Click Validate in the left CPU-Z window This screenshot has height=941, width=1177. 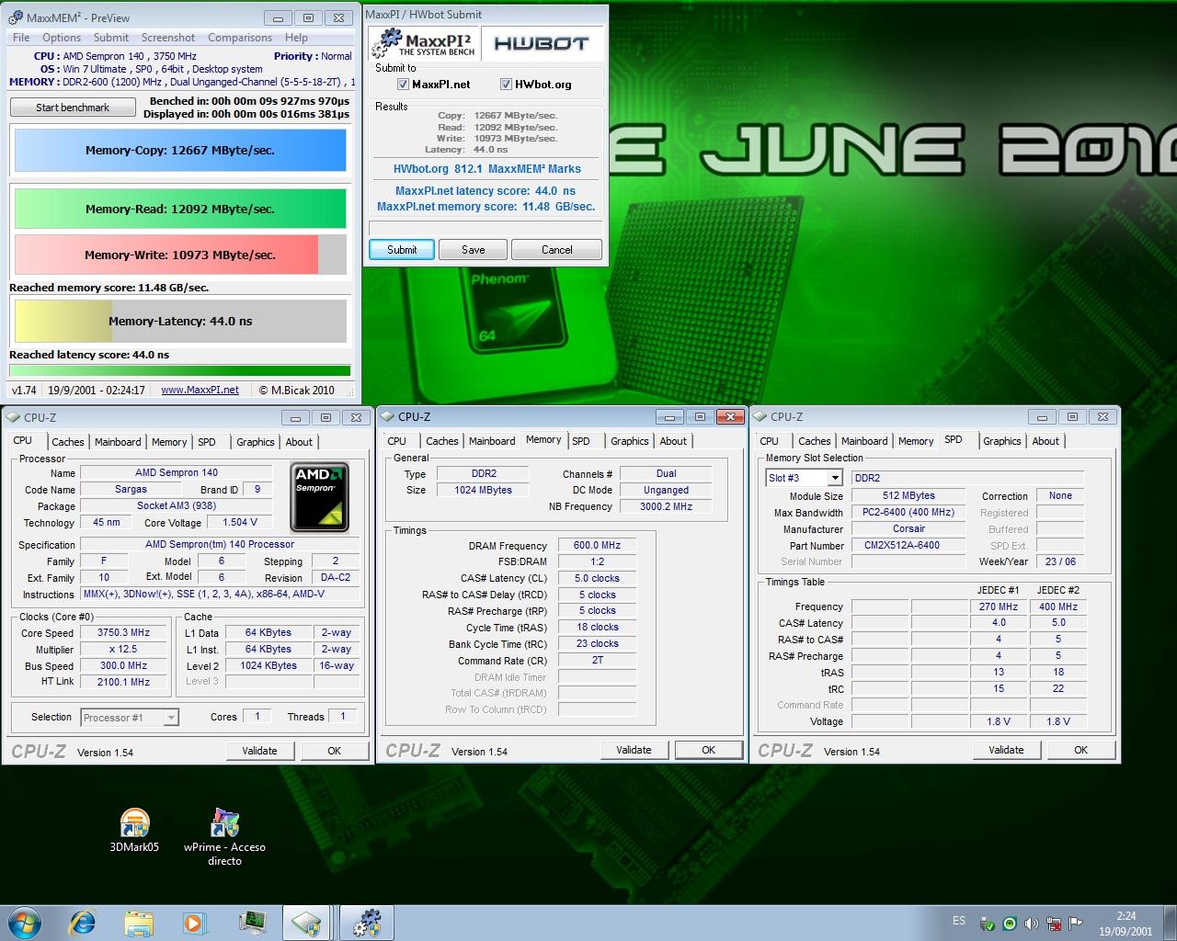pos(259,751)
